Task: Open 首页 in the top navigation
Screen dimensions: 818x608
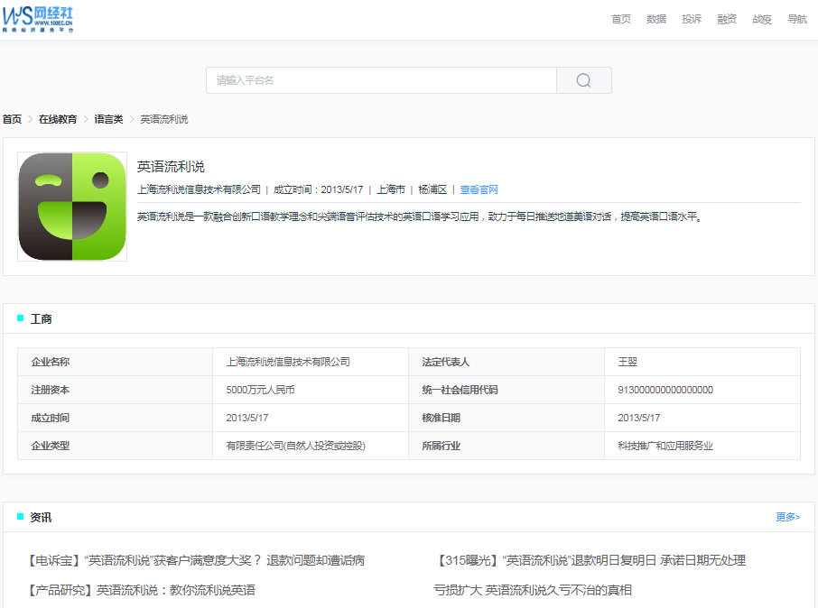Action: click(x=621, y=19)
